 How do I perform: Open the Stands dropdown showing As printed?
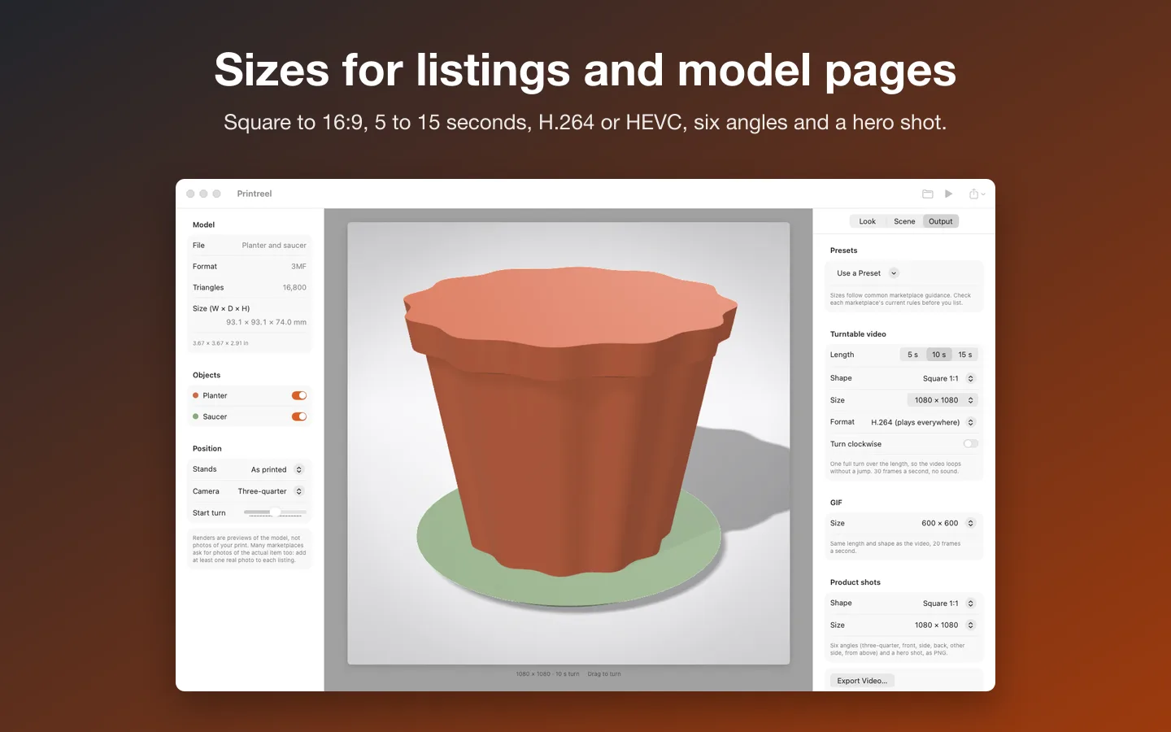276,469
